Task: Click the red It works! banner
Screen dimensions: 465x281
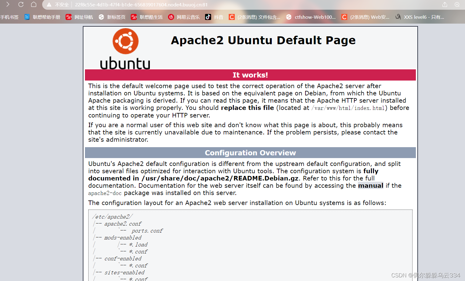Action: (250, 75)
